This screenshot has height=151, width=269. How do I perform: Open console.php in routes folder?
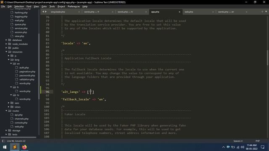[x=21, y=122]
